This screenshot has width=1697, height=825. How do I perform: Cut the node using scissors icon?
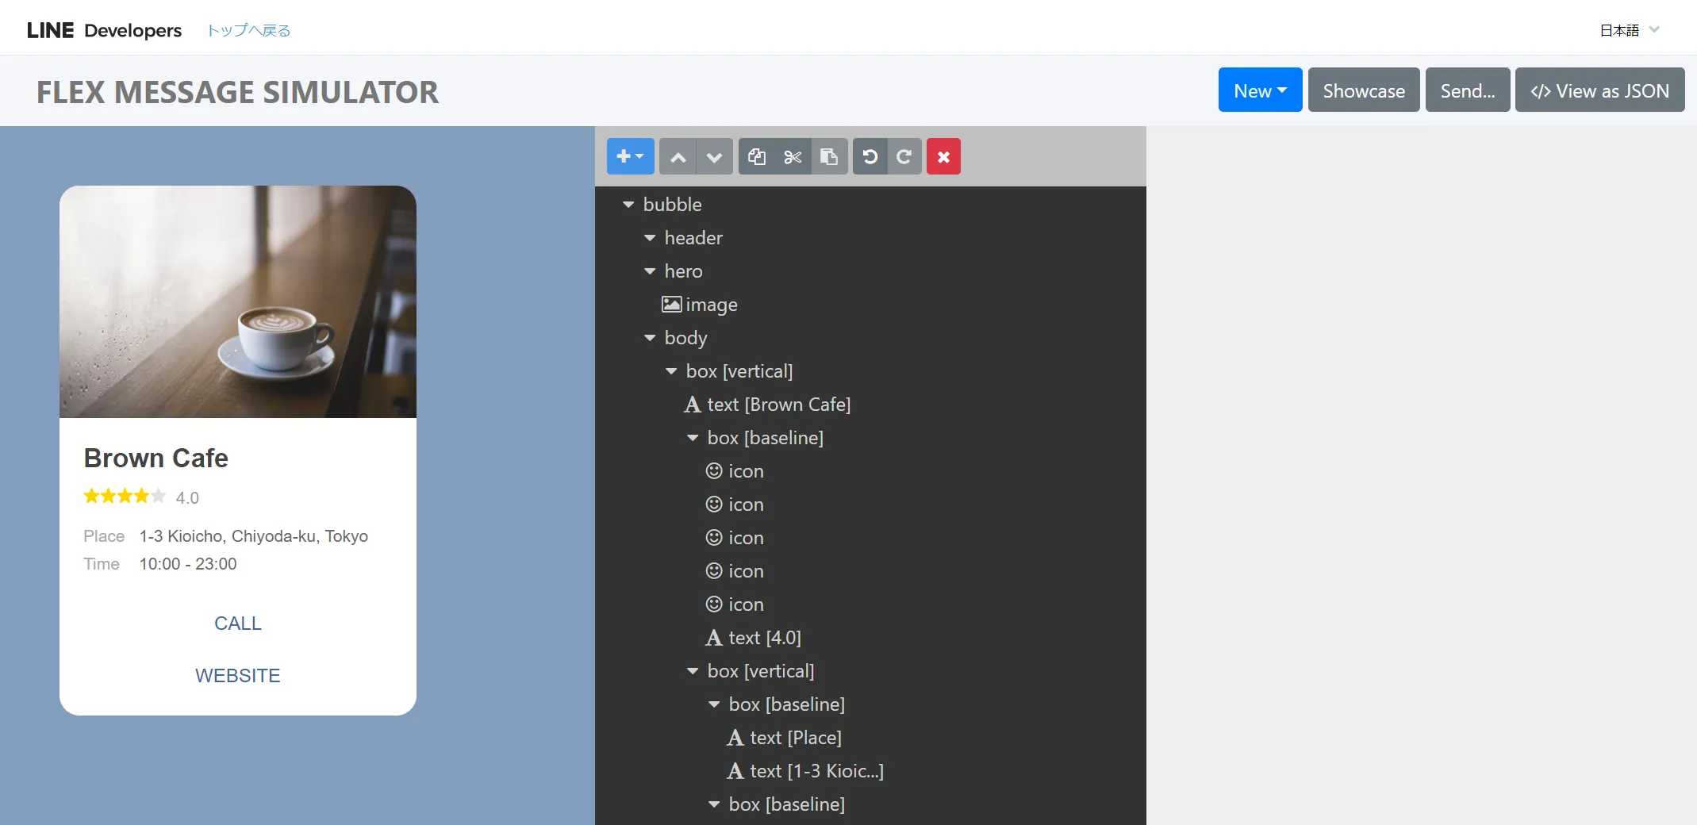tap(793, 156)
